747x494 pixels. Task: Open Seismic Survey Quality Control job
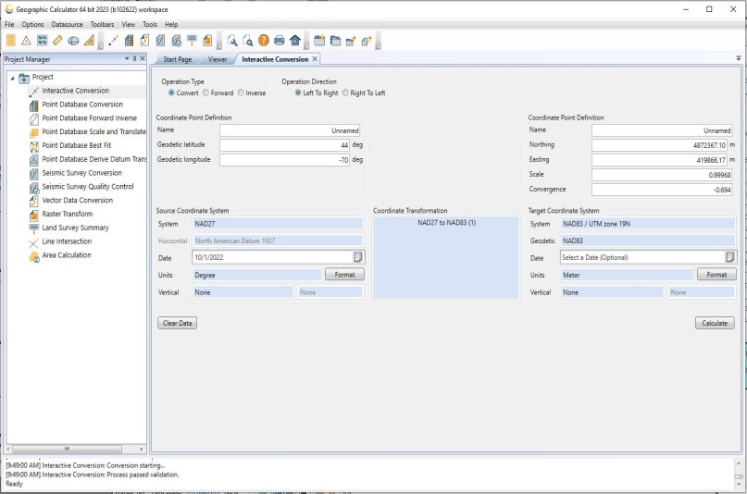coord(87,187)
